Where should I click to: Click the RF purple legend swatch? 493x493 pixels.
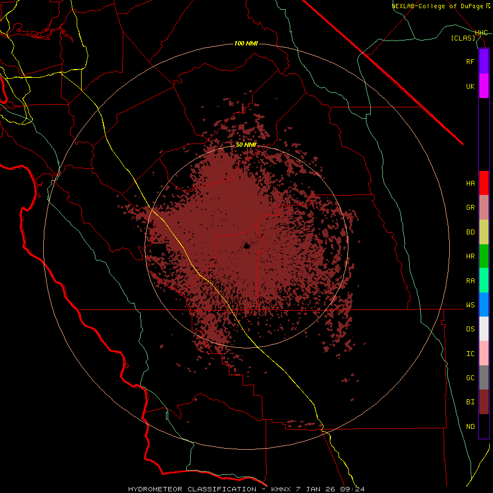pyautogui.click(x=484, y=61)
